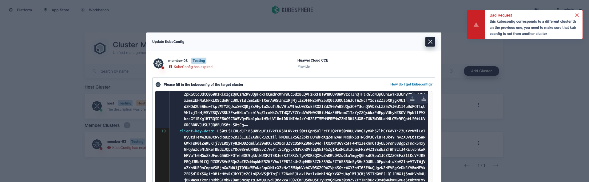Click the download icon in the kubeconfig editor
589x182 pixels.
[x=424, y=99]
